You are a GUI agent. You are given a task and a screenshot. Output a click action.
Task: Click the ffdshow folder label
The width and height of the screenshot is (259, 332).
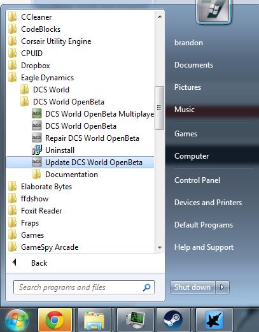click(x=34, y=199)
